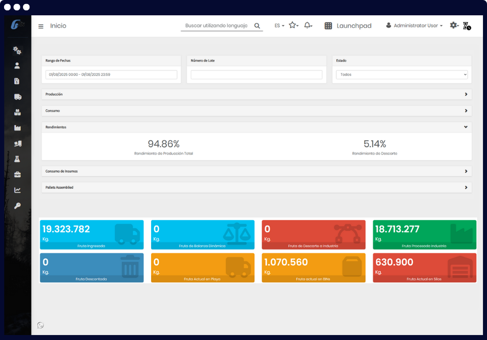Viewport: 487px width, 340px height.
Task: Click the Número de Lote input field
Action: [x=257, y=75]
